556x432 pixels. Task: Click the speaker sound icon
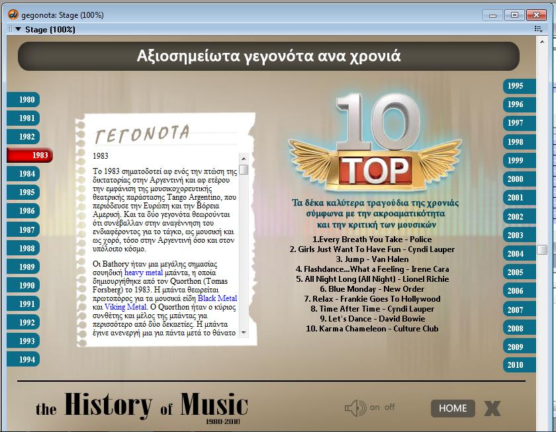pyautogui.click(x=355, y=408)
